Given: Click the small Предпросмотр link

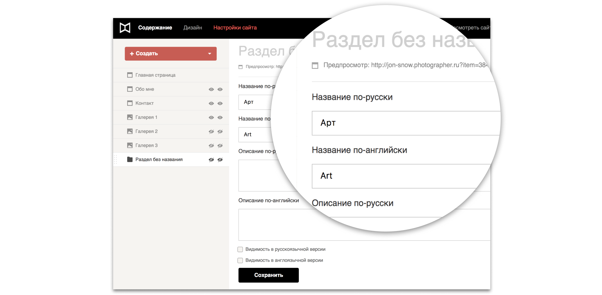Looking at the screenshot, I should pyautogui.click(x=264, y=67).
